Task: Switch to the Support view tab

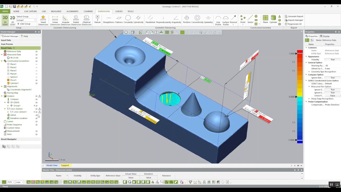Action: pos(65,165)
